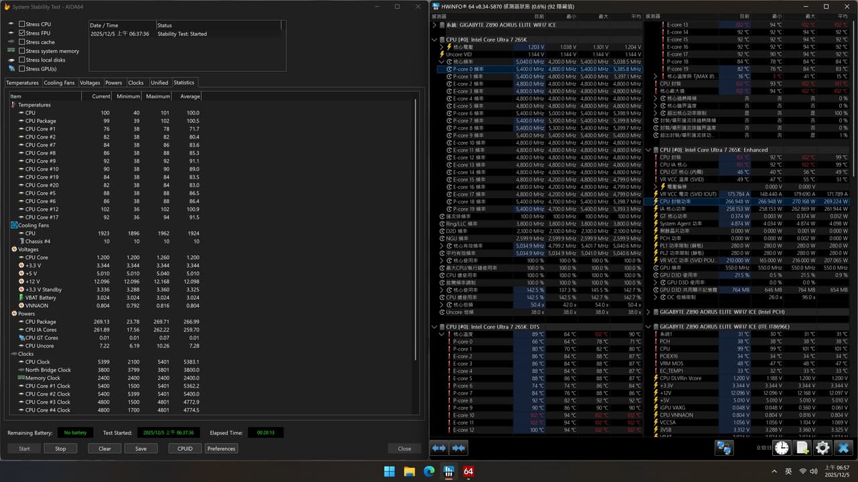Start HWiNFO logging with the sheet icon
Image resolution: width=858 pixels, height=482 pixels.
pos(802,448)
